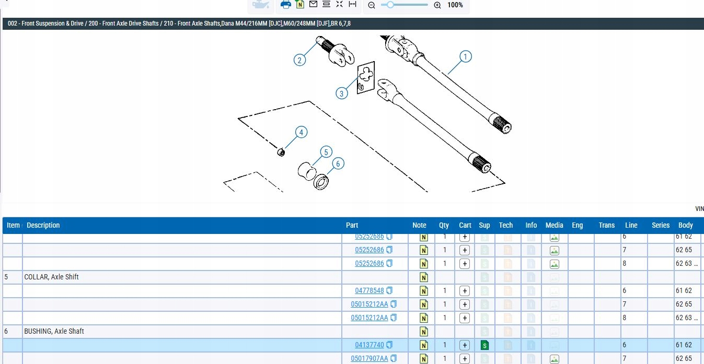Select callout number 6 in the diagram
Image resolution: width=704 pixels, height=364 pixels.
[x=338, y=164]
